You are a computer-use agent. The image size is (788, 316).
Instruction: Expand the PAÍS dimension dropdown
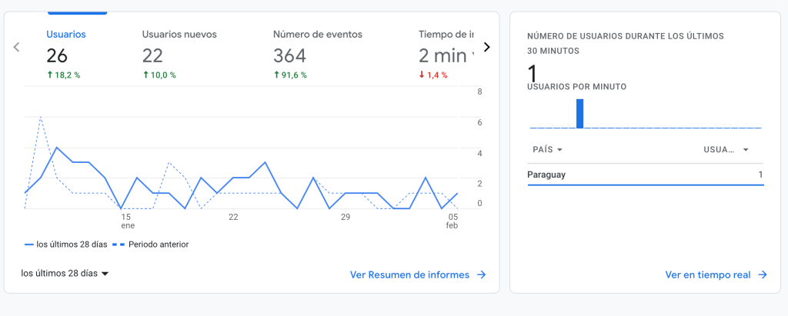coord(547,150)
